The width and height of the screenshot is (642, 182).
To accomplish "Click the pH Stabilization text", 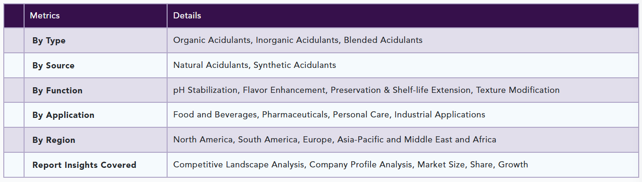I will click(x=205, y=90).
